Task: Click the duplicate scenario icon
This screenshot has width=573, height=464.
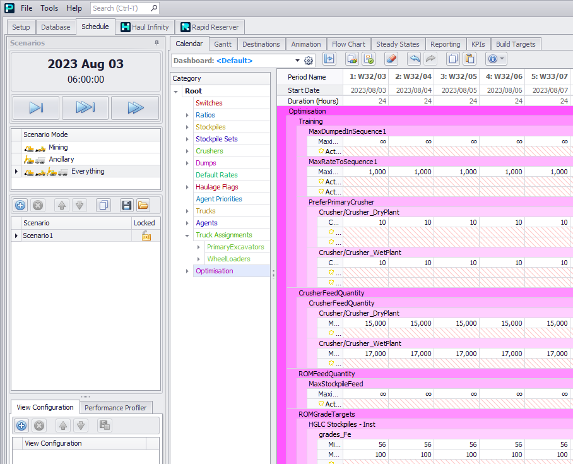Action: click(104, 205)
